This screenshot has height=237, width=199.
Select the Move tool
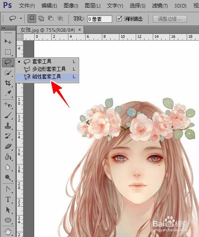coord(8,41)
